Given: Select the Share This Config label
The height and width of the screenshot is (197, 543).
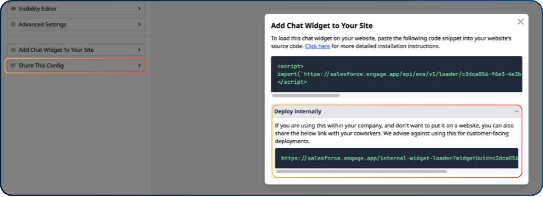Looking at the screenshot, I should (41, 66).
